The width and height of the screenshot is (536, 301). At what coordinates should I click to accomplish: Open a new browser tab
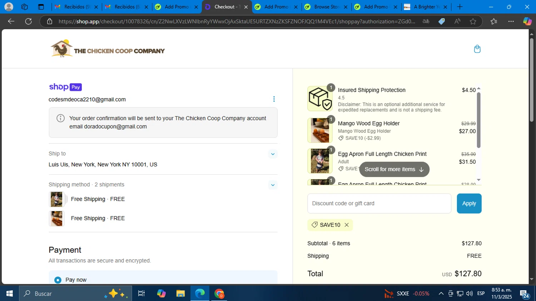coord(460,7)
